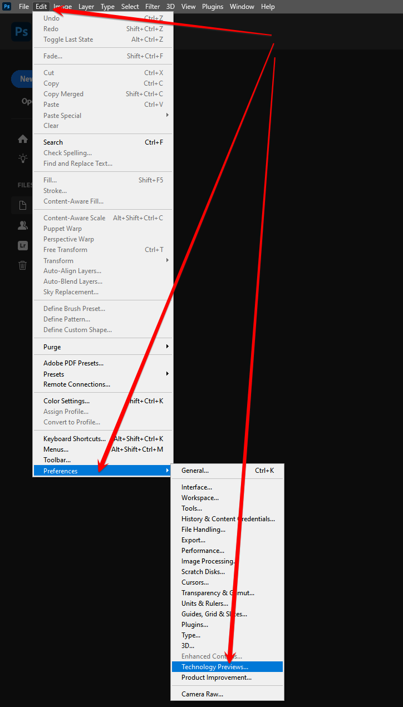
Task: Click the large Ps home logo
Action: [21, 32]
